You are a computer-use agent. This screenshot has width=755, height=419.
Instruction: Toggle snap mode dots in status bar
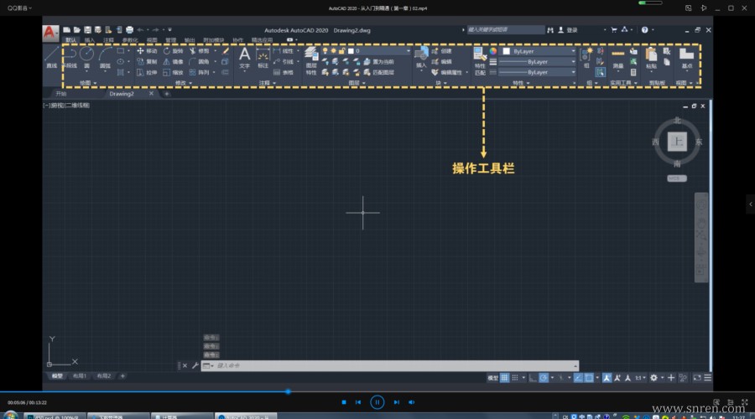(515, 378)
